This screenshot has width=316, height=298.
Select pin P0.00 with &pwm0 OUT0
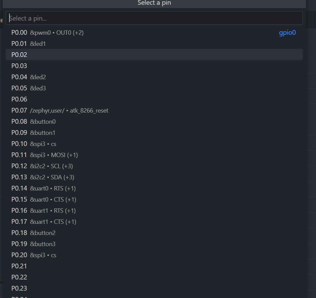(x=47, y=33)
